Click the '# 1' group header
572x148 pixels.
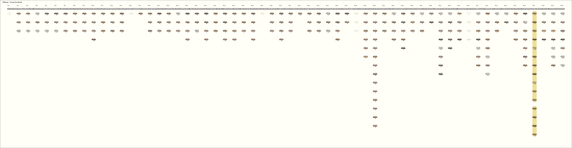8,5
